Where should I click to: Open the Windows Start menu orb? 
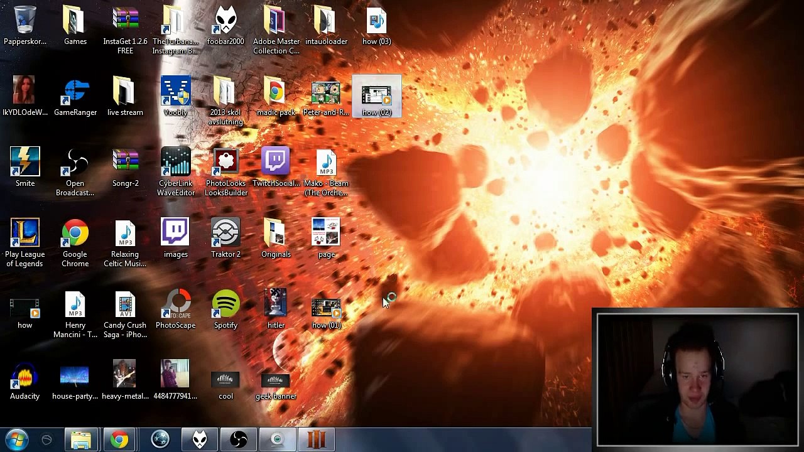click(16, 439)
